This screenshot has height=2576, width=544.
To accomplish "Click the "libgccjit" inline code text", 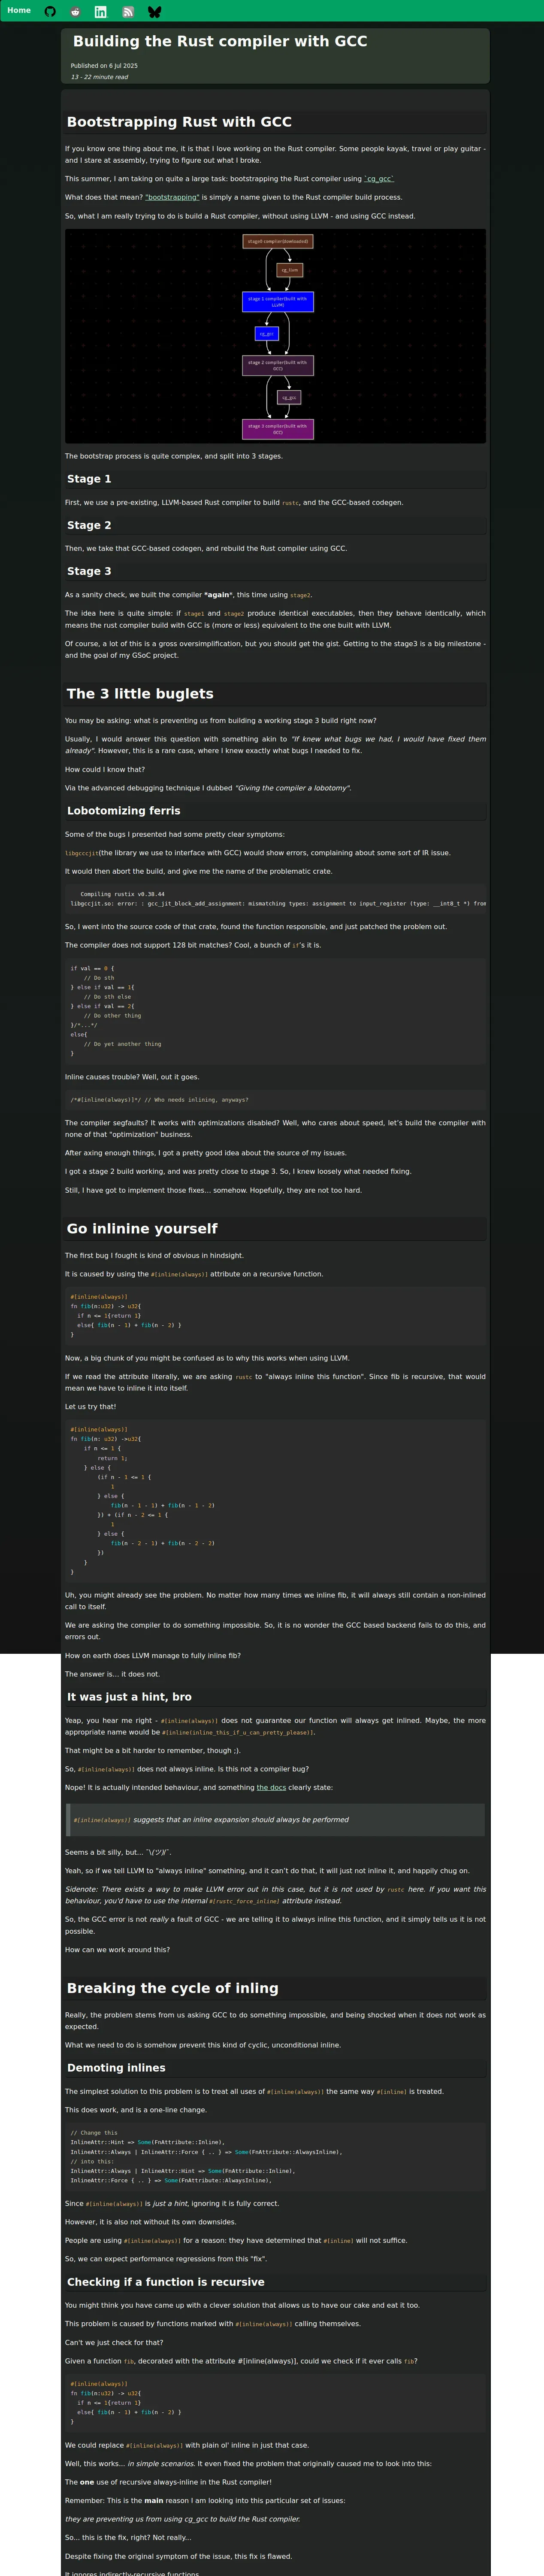I will (x=82, y=853).
